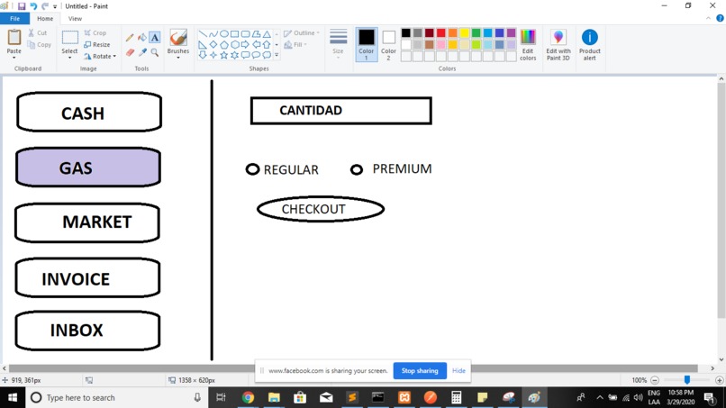Open the line Size selector
The height and width of the screenshot is (408, 726).
point(339,42)
